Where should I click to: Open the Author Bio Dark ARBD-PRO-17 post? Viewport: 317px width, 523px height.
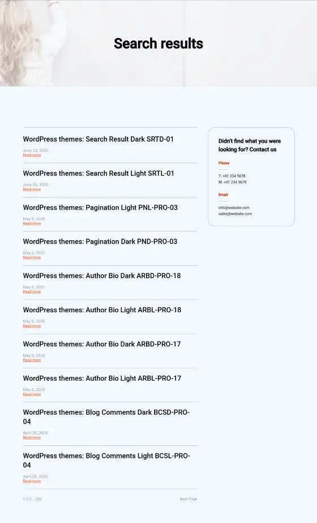tap(102, 344)
